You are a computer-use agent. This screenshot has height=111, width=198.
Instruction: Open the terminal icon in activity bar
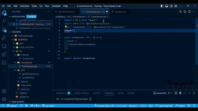[4, 63]
